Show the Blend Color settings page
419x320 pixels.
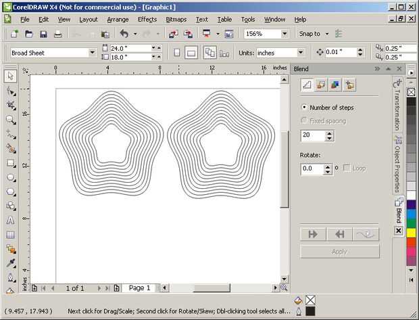(x=335, y=85)
